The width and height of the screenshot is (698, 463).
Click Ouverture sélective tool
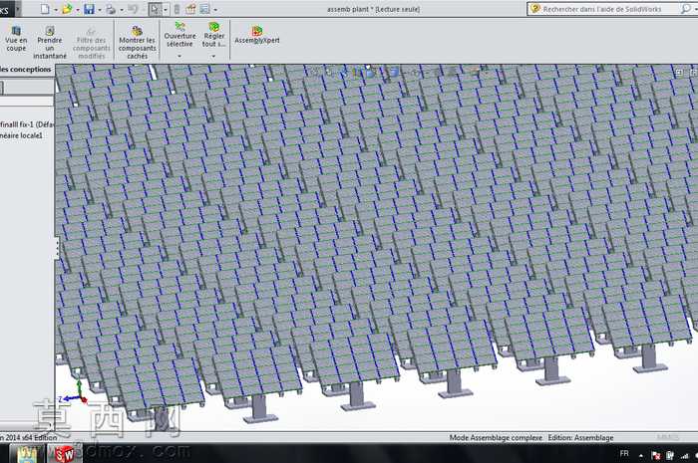179,35
